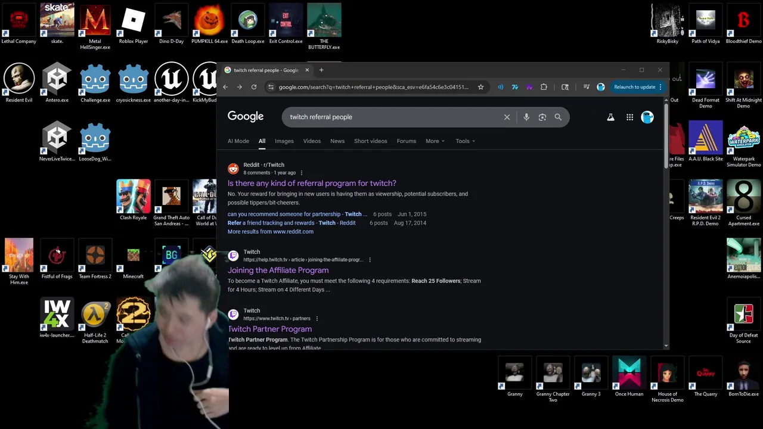Open Granny Chapter Two shortcut

tap(553, 379)
